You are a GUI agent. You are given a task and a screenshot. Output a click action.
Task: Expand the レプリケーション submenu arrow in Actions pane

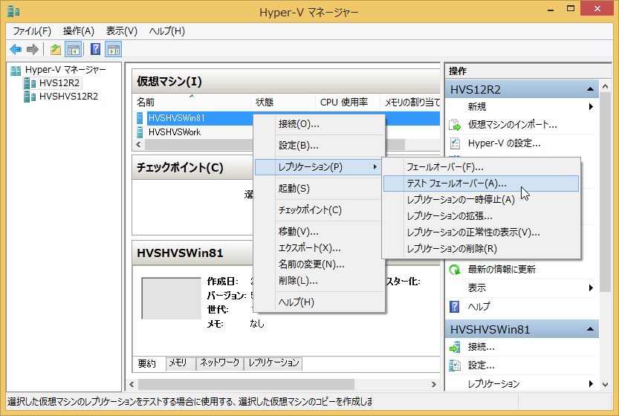[x=591, y=383]
